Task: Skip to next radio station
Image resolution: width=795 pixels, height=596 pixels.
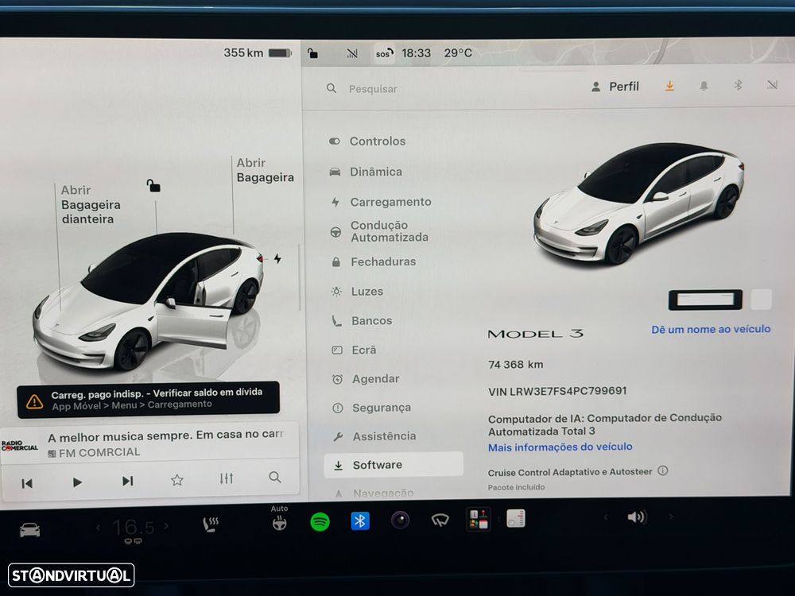Action: coord(127,481)
